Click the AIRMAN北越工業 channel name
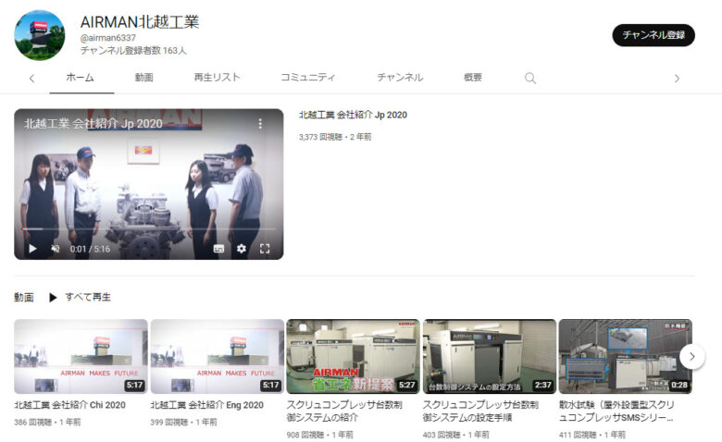722x442 pixels. 140,21
